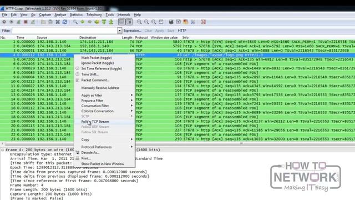Open the Go menu
Screen dimensions: 355x200
coord(33,15)
